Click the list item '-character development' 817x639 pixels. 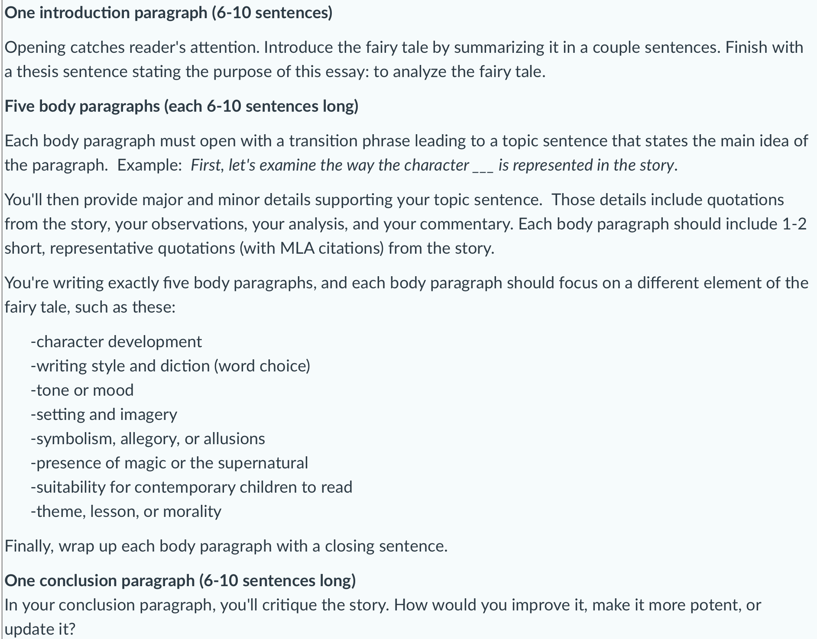tap(116, 342)
